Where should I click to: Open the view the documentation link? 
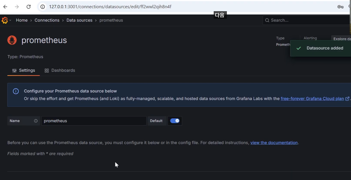point(274,143)
